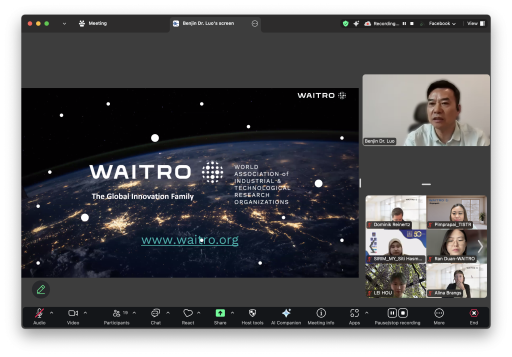
Task: Click the React heart icon
Action: 188,313
